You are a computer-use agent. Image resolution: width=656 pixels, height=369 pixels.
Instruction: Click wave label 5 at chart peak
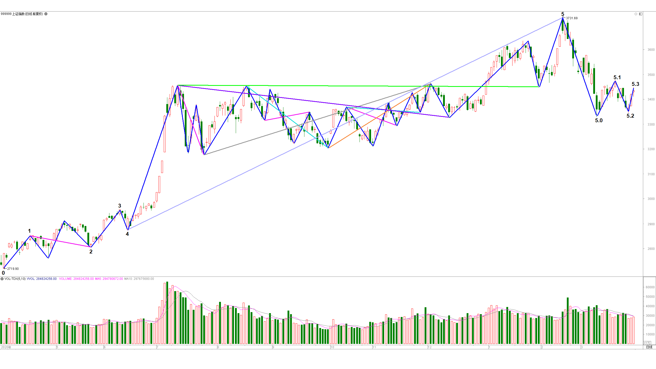tap(563, 14)
